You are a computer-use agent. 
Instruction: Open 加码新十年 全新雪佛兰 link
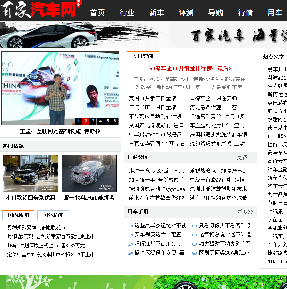pos(156,180)
